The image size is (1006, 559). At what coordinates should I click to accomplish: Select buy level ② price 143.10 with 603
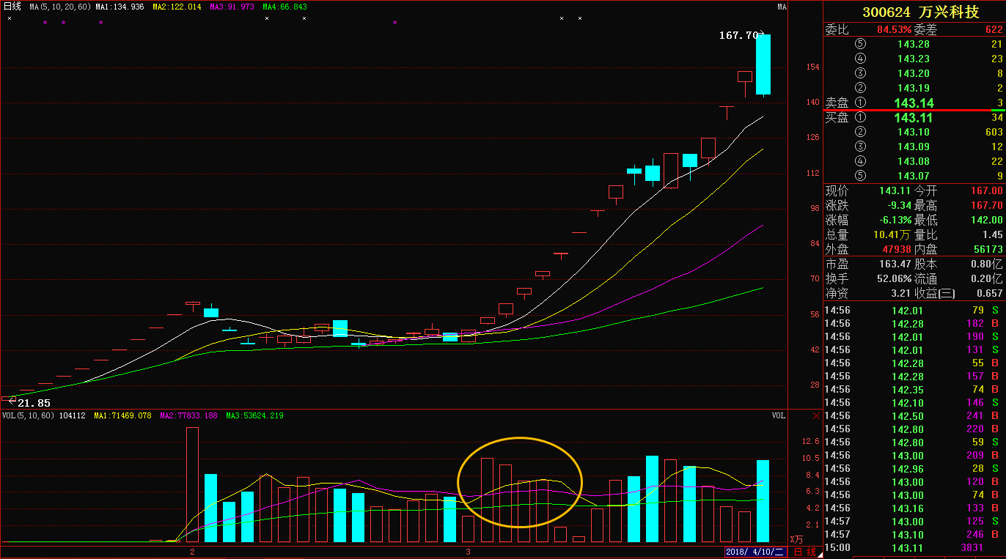[914, 132]
